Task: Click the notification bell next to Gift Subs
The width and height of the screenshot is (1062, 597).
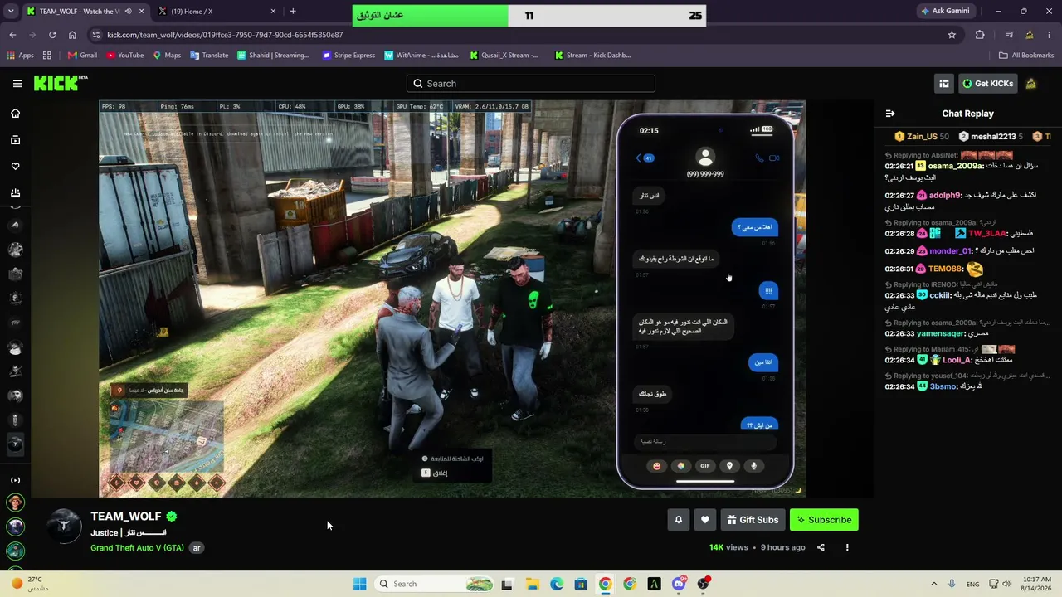Action: 679,520
